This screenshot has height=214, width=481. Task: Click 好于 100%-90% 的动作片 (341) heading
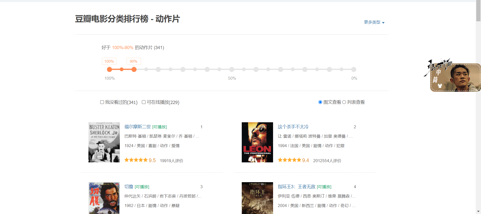(x=133, y=48)
